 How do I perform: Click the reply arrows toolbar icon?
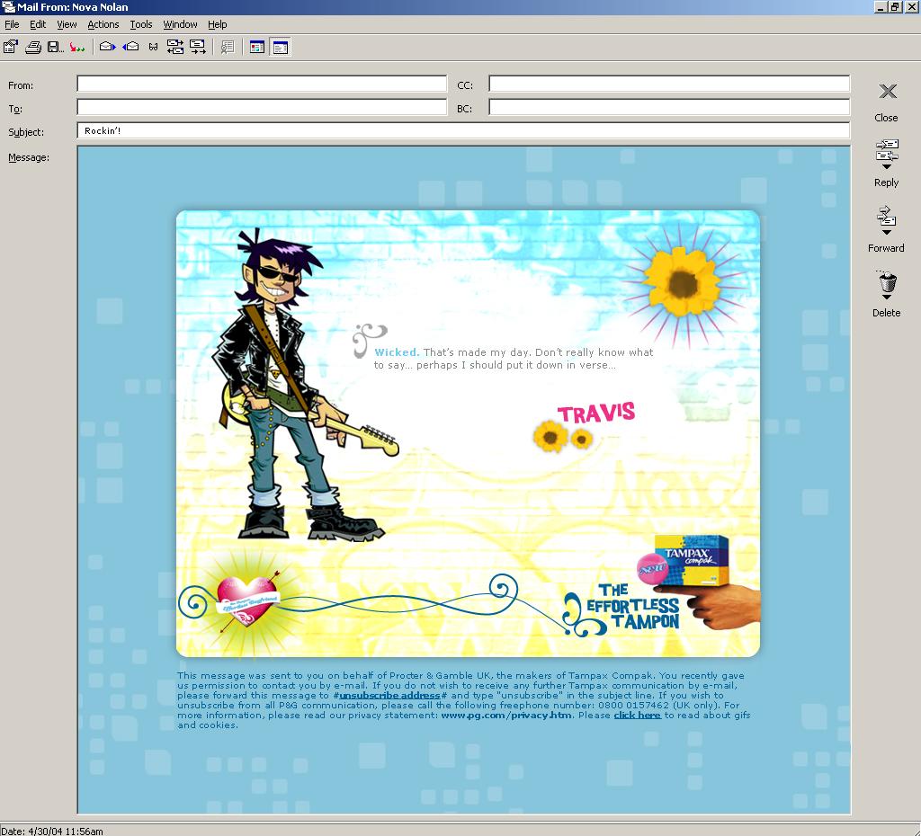175,47
